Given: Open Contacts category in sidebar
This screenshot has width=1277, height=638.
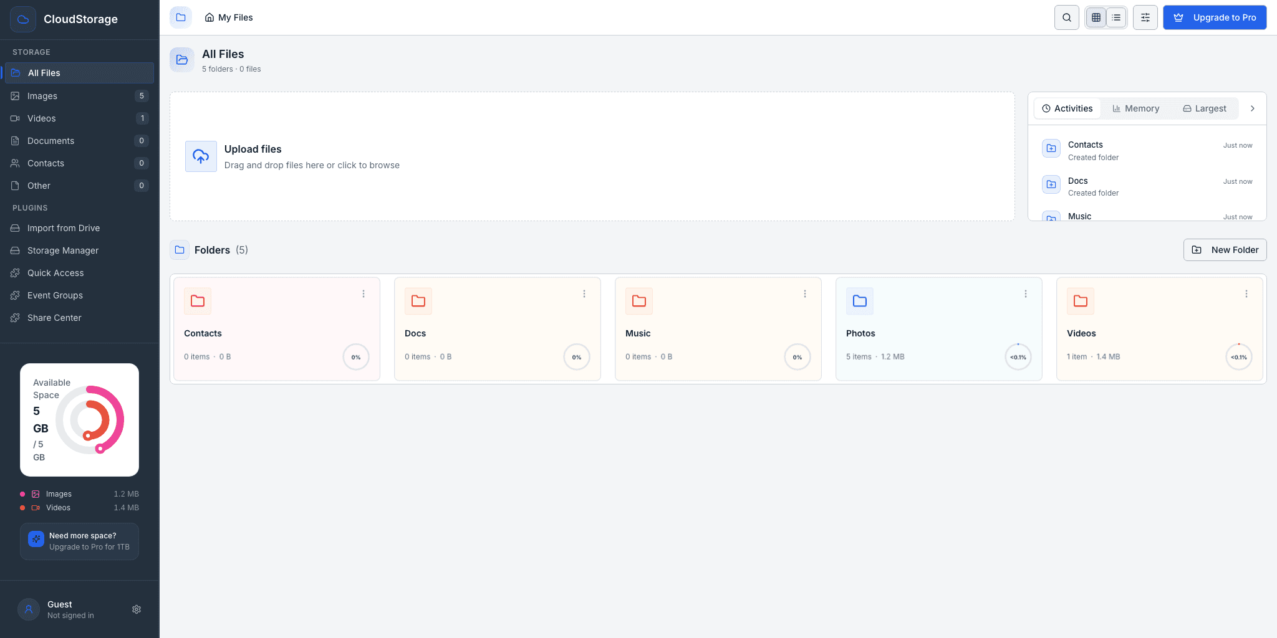Looking at the screenshot, I should click(x=79, y=163).
